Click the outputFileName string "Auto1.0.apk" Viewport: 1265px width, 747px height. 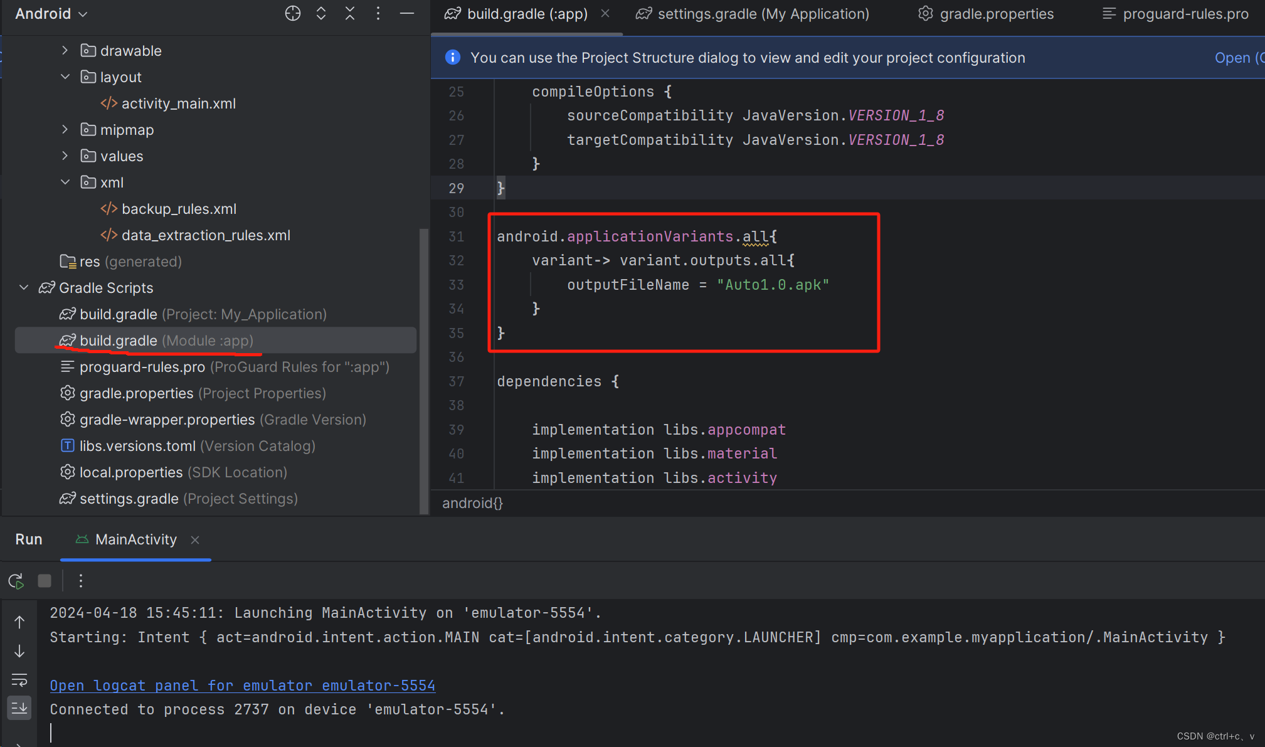773,285
